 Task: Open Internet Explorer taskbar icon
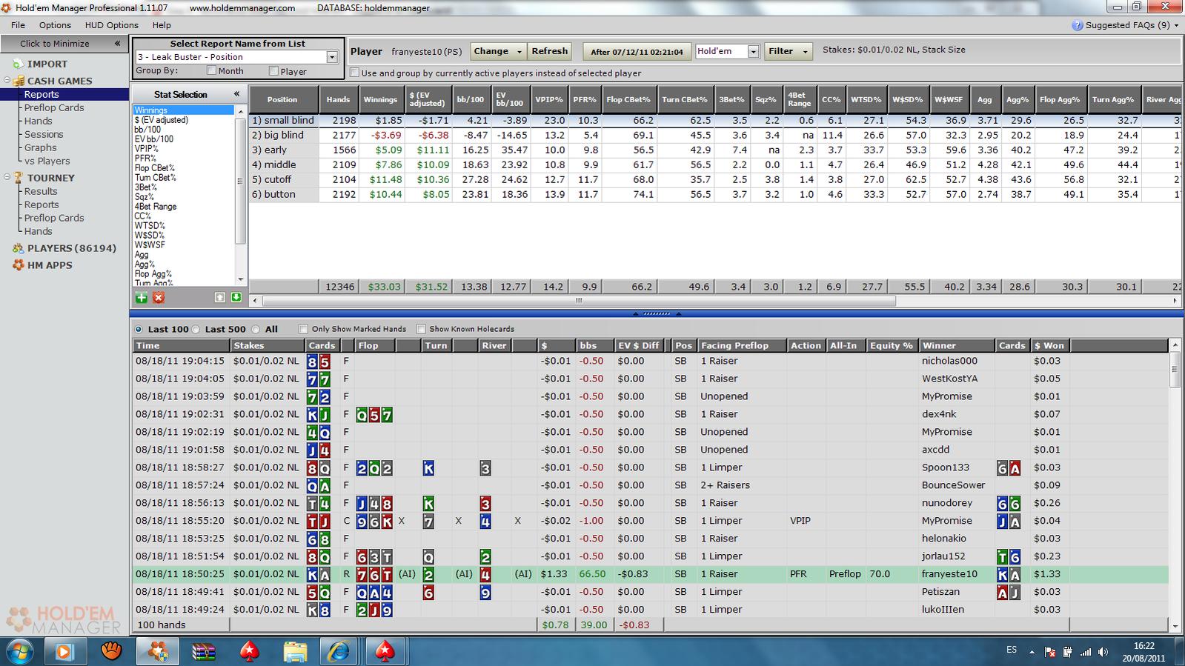(339, 651)
